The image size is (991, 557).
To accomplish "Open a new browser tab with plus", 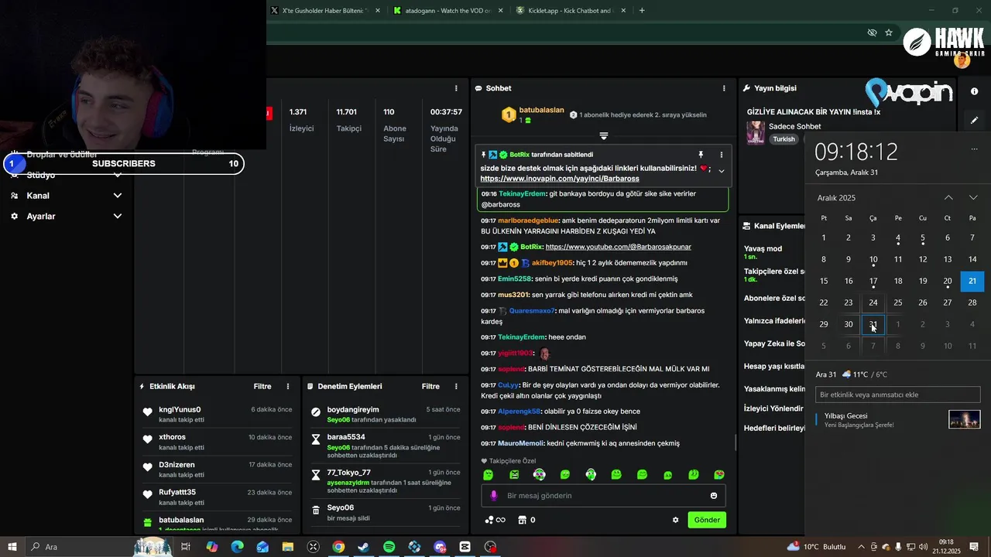I will 642,11.
